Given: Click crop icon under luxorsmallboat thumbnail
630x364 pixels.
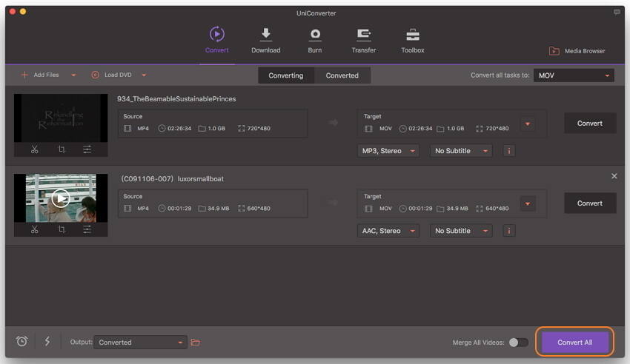Looking at the screenshot, I should (x=62, y=229).
